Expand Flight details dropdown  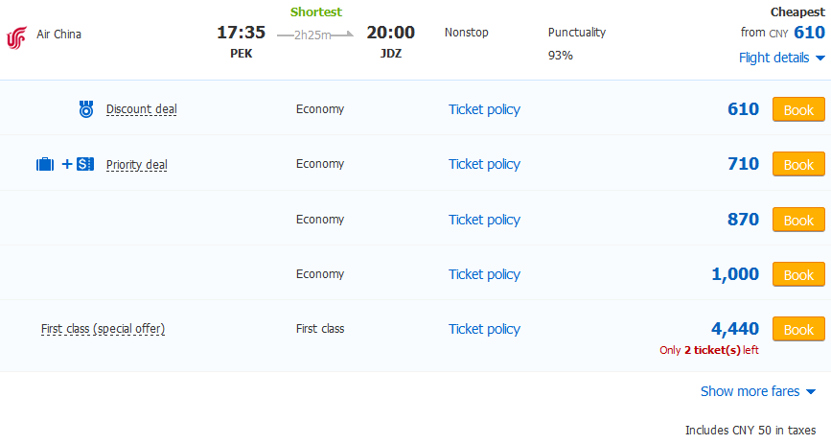pos(781,58)
